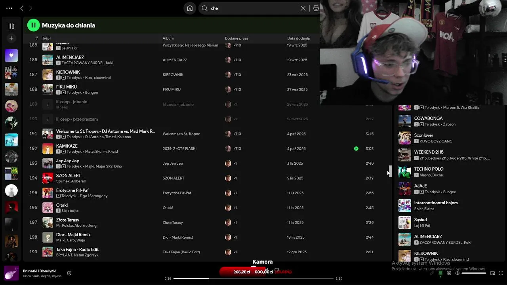Open album link Taka Fajna (Radio Edit)
The image size is (507, 285).
(x=181, y=252)
